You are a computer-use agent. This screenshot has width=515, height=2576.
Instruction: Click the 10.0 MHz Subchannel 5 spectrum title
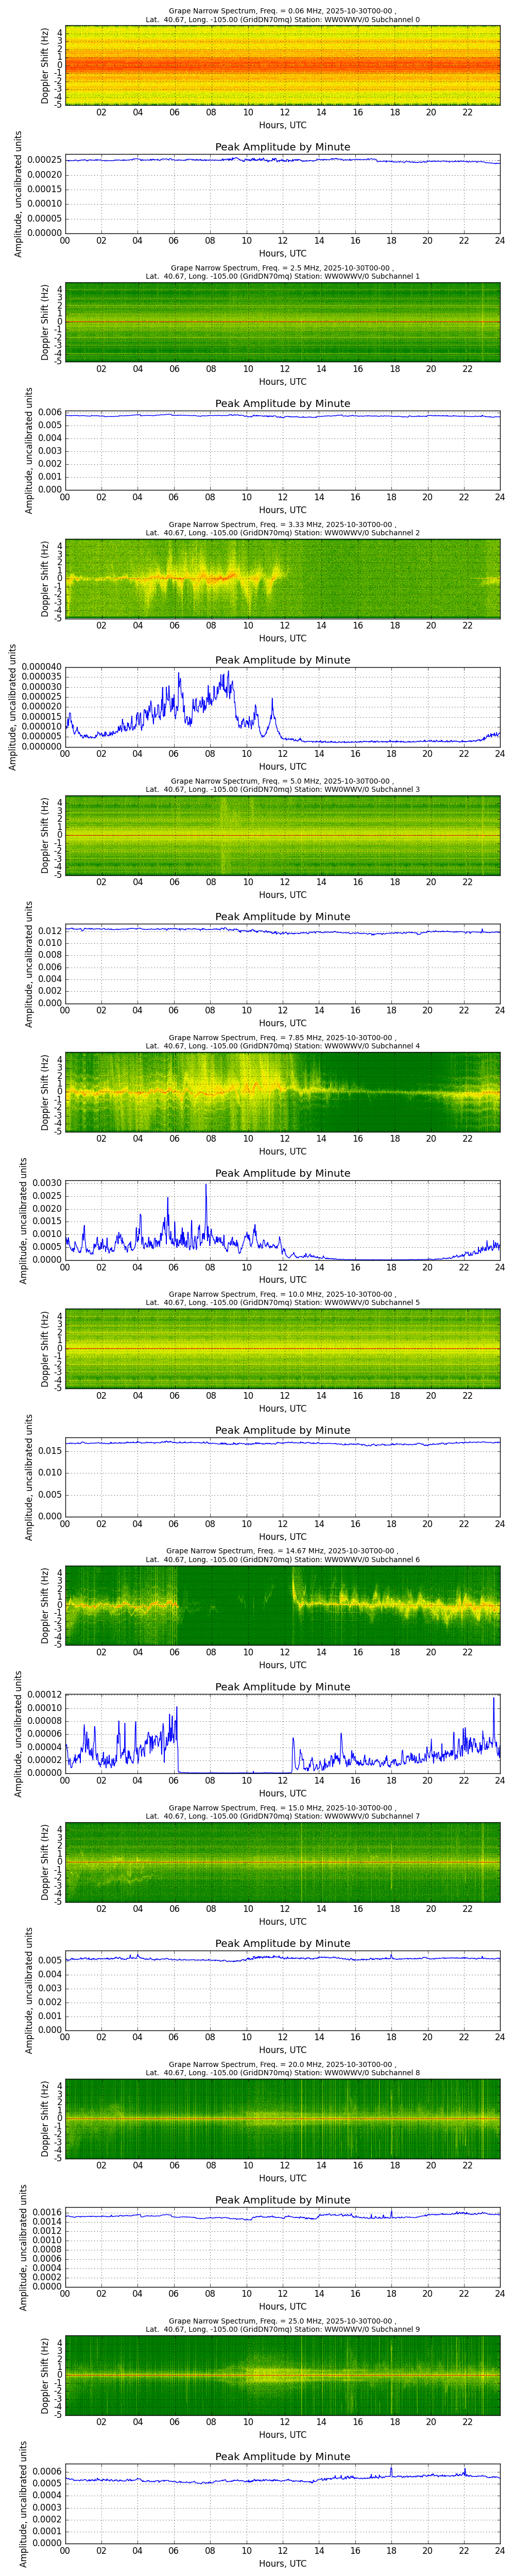pyautogui.click(x=283, y=1298)
